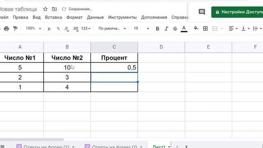This screenshot has width=263, height=148.
Task: Select the cell containing 3
Action: [x=67, y=77]
